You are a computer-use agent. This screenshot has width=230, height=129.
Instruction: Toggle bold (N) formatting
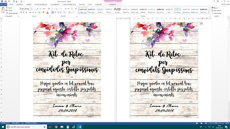(x=21, y=12)
